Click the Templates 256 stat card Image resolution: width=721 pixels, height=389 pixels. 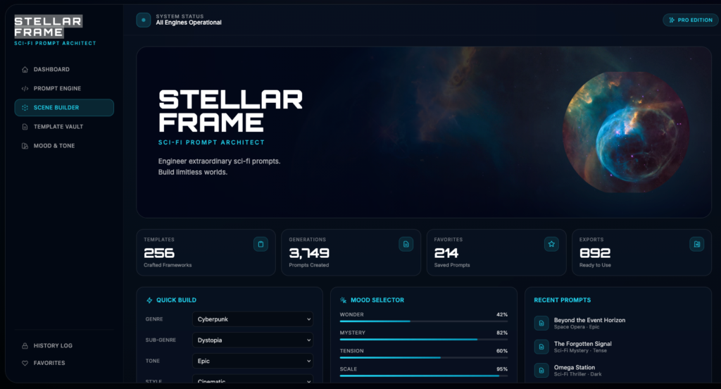[206, 253]
